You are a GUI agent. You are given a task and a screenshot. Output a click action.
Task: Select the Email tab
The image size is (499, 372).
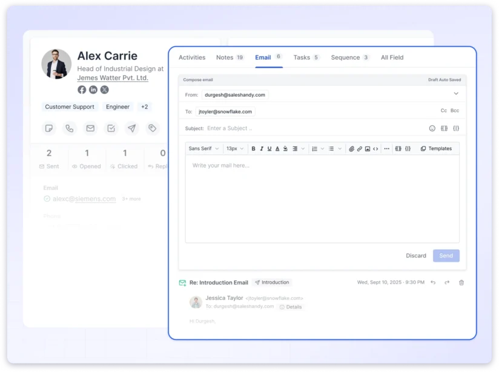click(x=269, y=57)
